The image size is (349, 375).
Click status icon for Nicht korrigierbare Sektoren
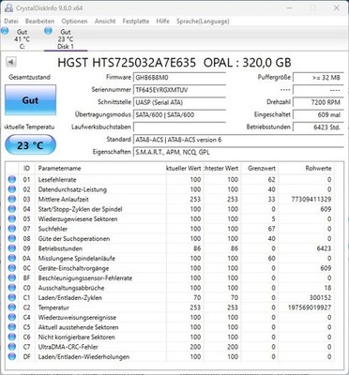tap(12, 337)
